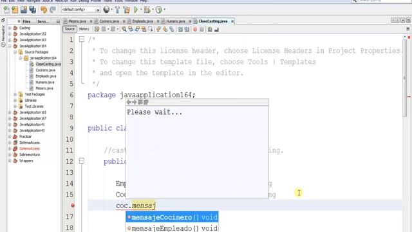
Task: Start macro recording red circle icon
Action: 195,29
